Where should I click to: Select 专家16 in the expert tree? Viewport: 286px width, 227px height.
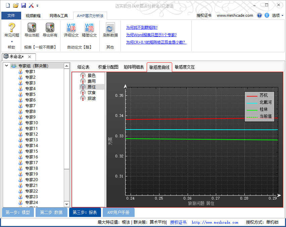[31, 157]
